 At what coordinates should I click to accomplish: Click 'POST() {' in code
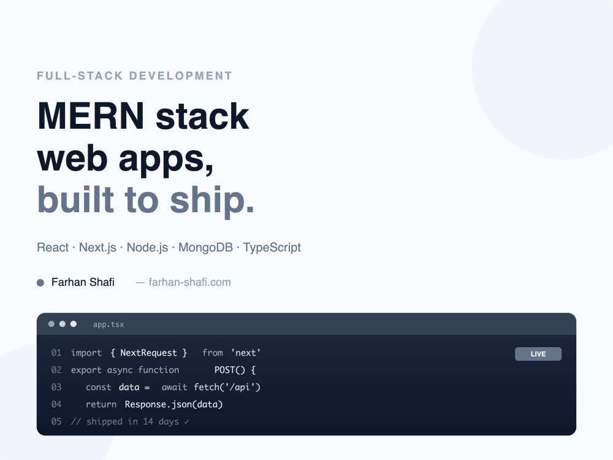point(235,370)
